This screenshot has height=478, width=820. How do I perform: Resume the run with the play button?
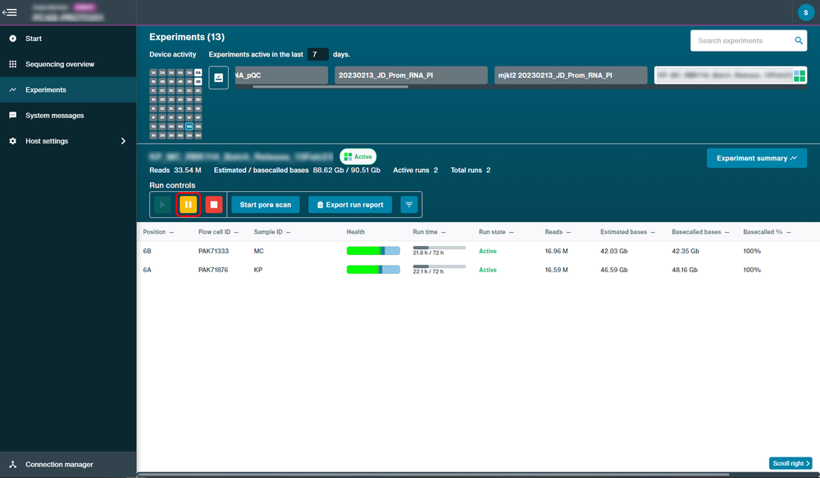point(162,204)
